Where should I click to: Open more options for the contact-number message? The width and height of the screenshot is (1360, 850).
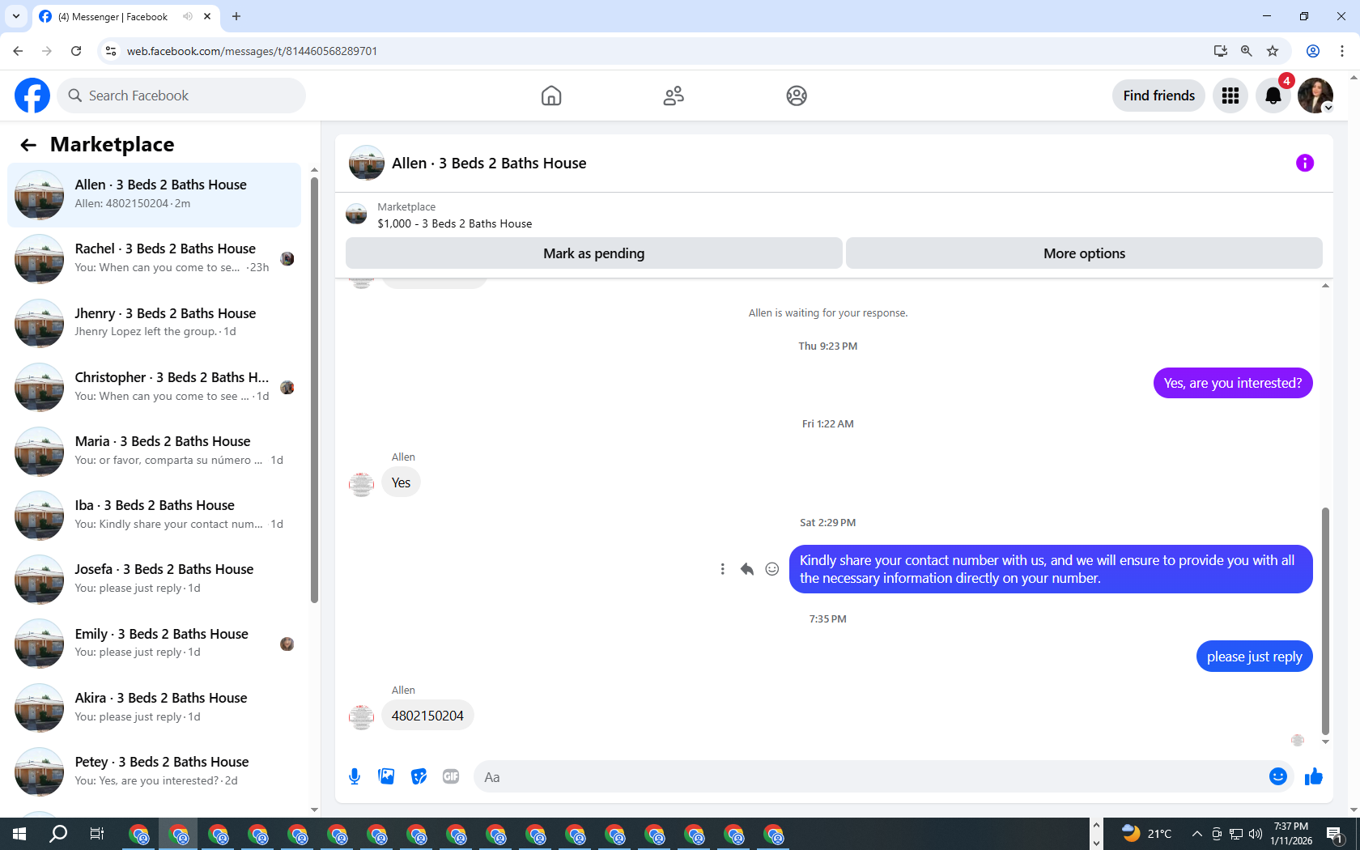[723, 569]
